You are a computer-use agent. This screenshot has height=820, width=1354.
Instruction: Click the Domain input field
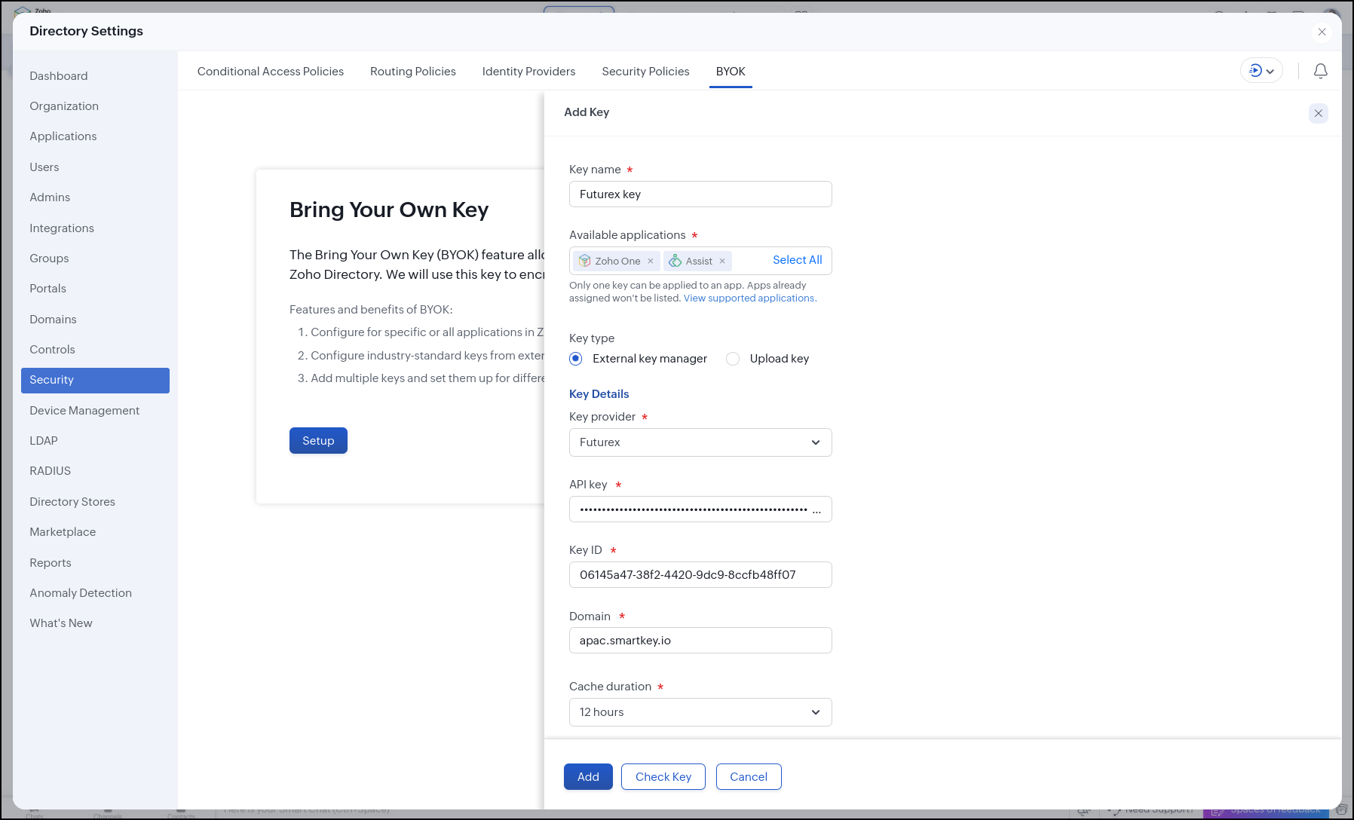tap(700, 641)
